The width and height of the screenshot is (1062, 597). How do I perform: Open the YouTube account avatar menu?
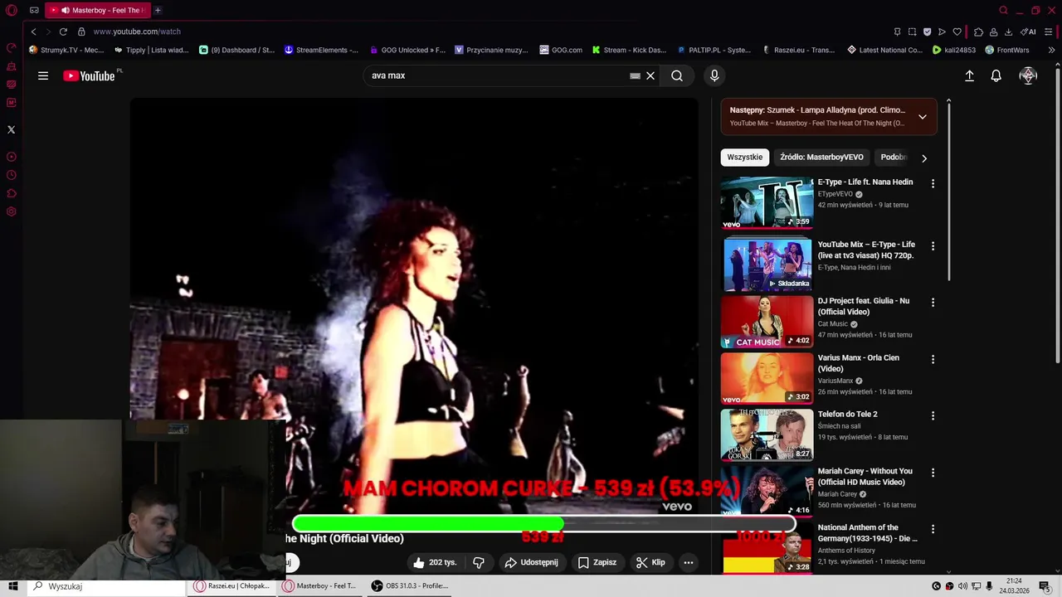pos(1028,75)
